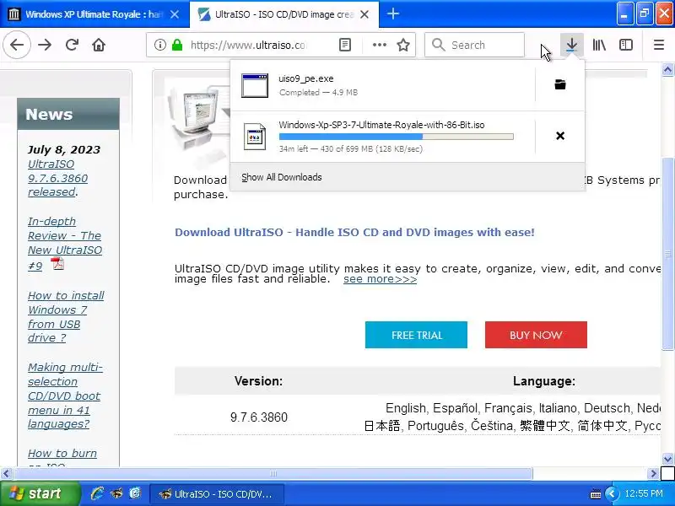Open Making multi-selection CD/DVD boot menu link
This screenshot has width=675, height=506.
[65, 396]
